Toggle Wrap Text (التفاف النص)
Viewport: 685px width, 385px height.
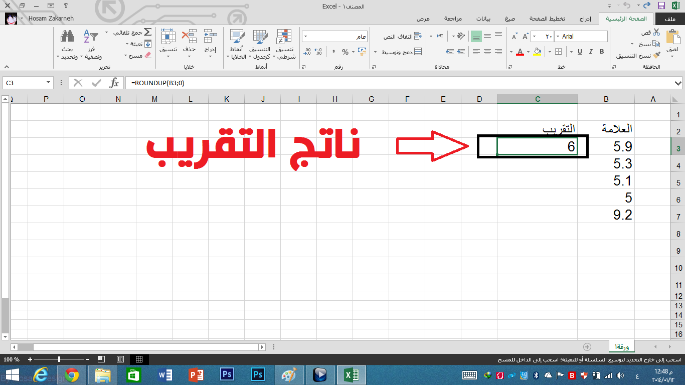(403, 37)
